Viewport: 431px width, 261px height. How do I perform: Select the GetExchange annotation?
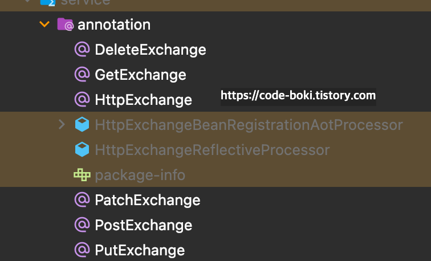coord(140,75)
